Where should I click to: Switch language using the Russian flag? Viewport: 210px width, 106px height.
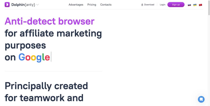pos(189,5)
